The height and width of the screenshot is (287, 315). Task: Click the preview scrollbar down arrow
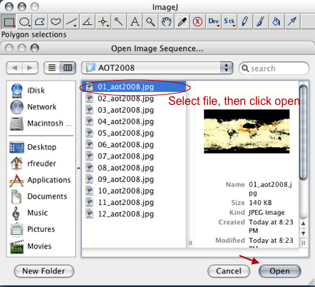[304, 233]
